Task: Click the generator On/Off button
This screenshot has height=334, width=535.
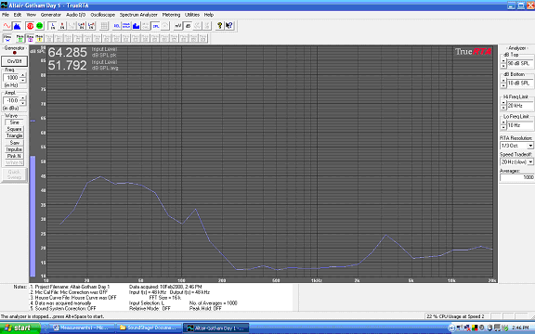Action: 14,61
